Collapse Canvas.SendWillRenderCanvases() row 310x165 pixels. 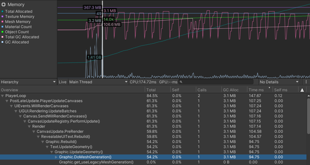coord(20,116)
